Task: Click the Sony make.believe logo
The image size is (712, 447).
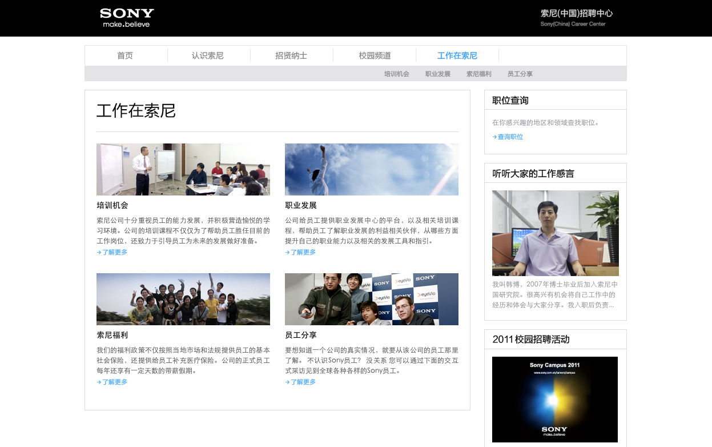Action: [x=126, y=18]
